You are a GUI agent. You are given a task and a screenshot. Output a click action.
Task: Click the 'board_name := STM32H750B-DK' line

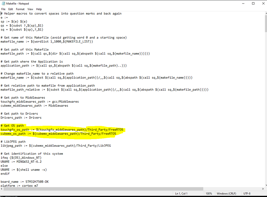[x=25, y=182]
